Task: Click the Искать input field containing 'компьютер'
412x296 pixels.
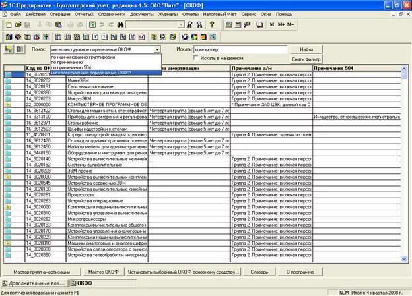Action: 240,49
